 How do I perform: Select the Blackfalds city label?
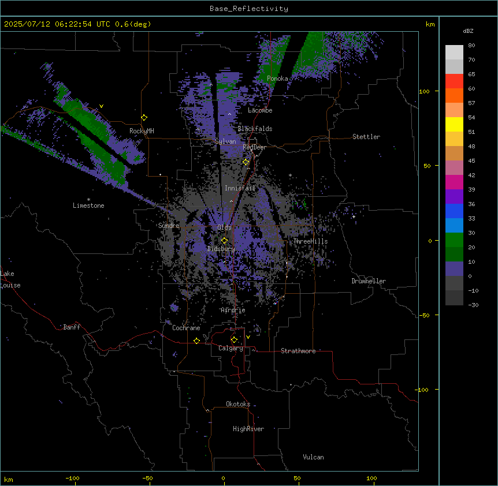(255, 129)
